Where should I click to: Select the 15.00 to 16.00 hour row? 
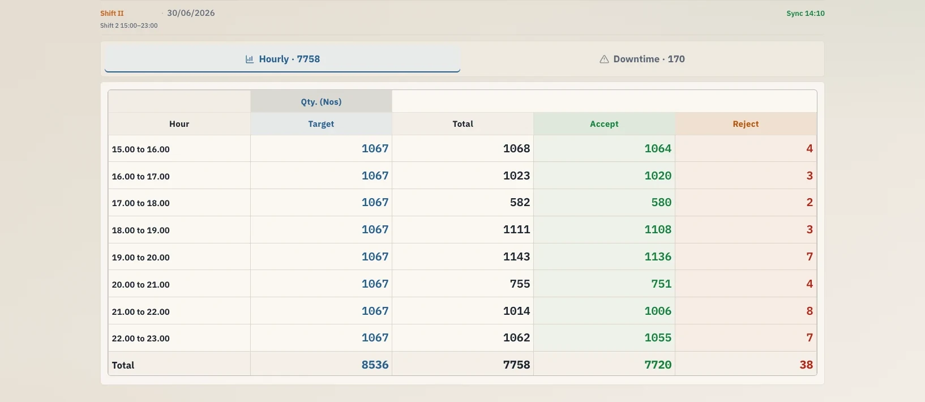tap(463, 149)
